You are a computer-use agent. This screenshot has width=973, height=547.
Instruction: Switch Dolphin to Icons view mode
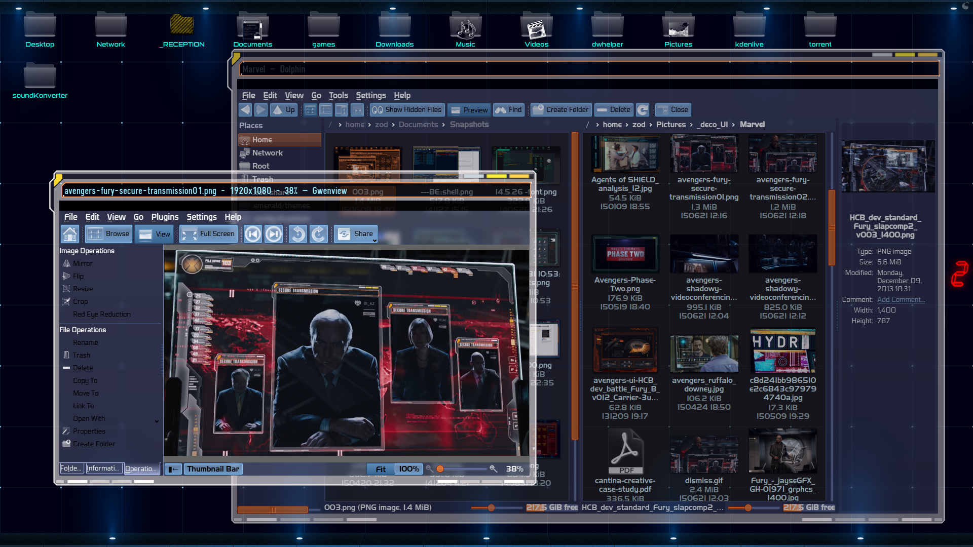[x=310, y=110]
